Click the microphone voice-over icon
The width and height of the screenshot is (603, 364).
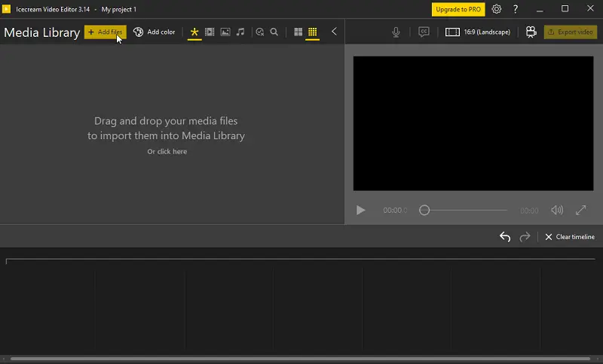click(396, 32)
